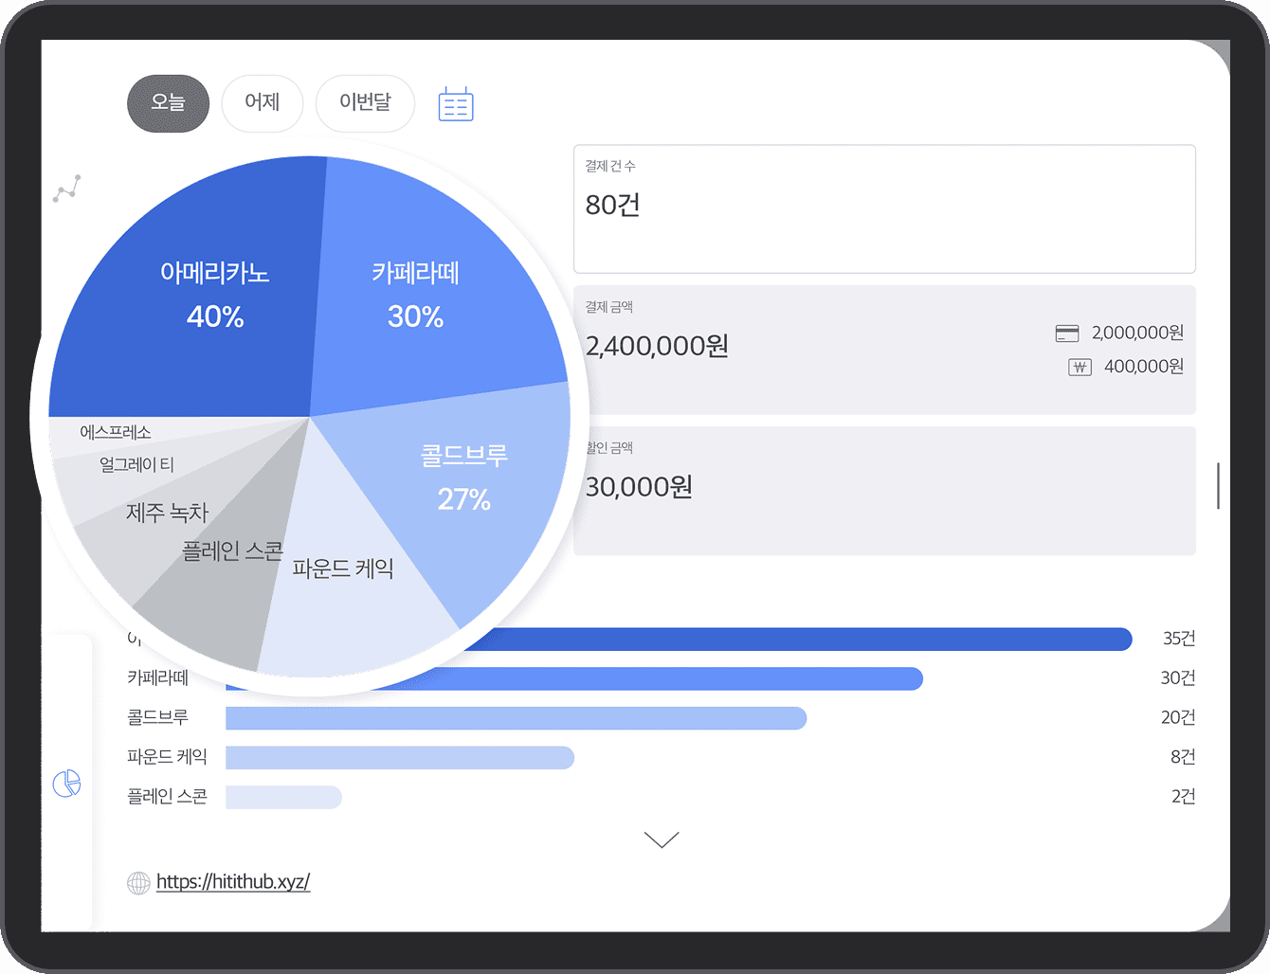The height and width of the screenshot is (974, 1270).
Task: Click the 할인 금액 30,000원 card
Action: pyautogui.click(x=883, y=491)
